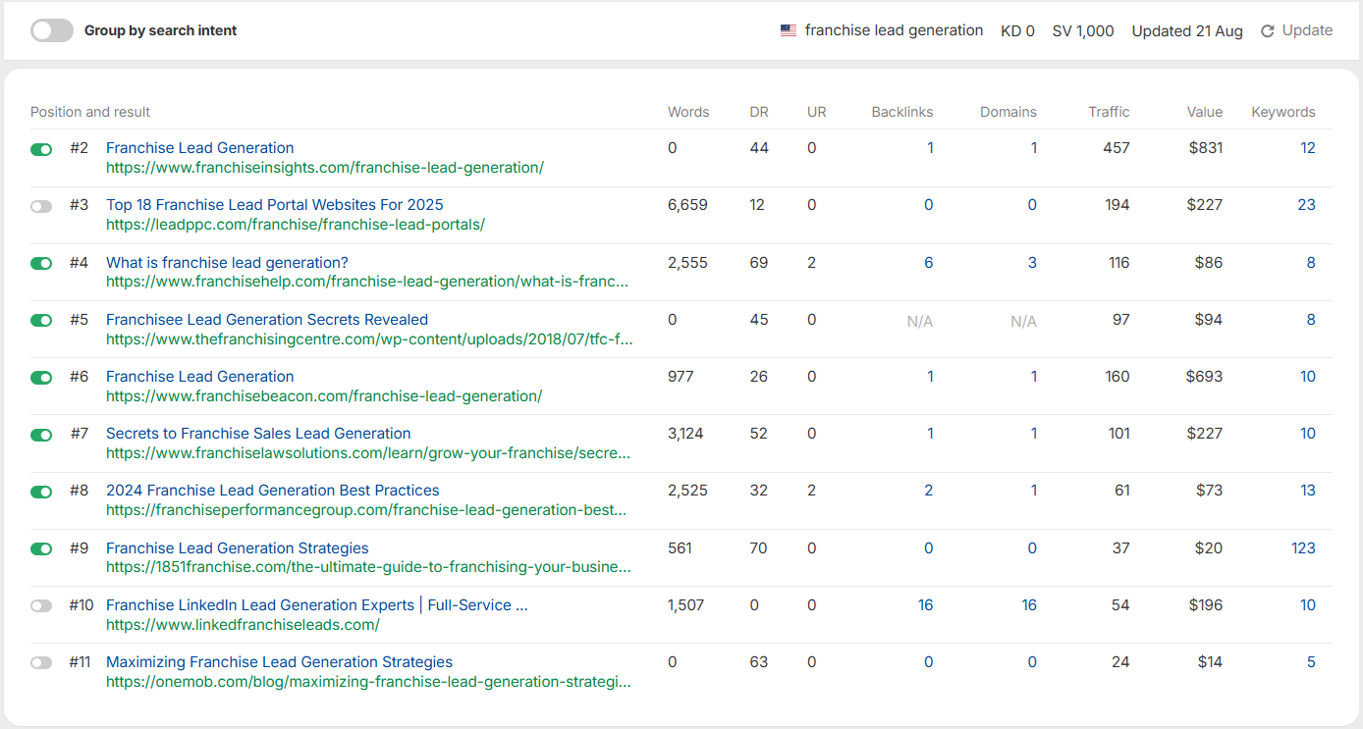Click the Traffic column header
This screenshot has height=729, width=1363.
(x=1110, y=112)
